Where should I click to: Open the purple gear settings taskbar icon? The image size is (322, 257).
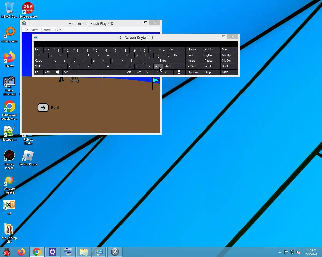(53, 252)
